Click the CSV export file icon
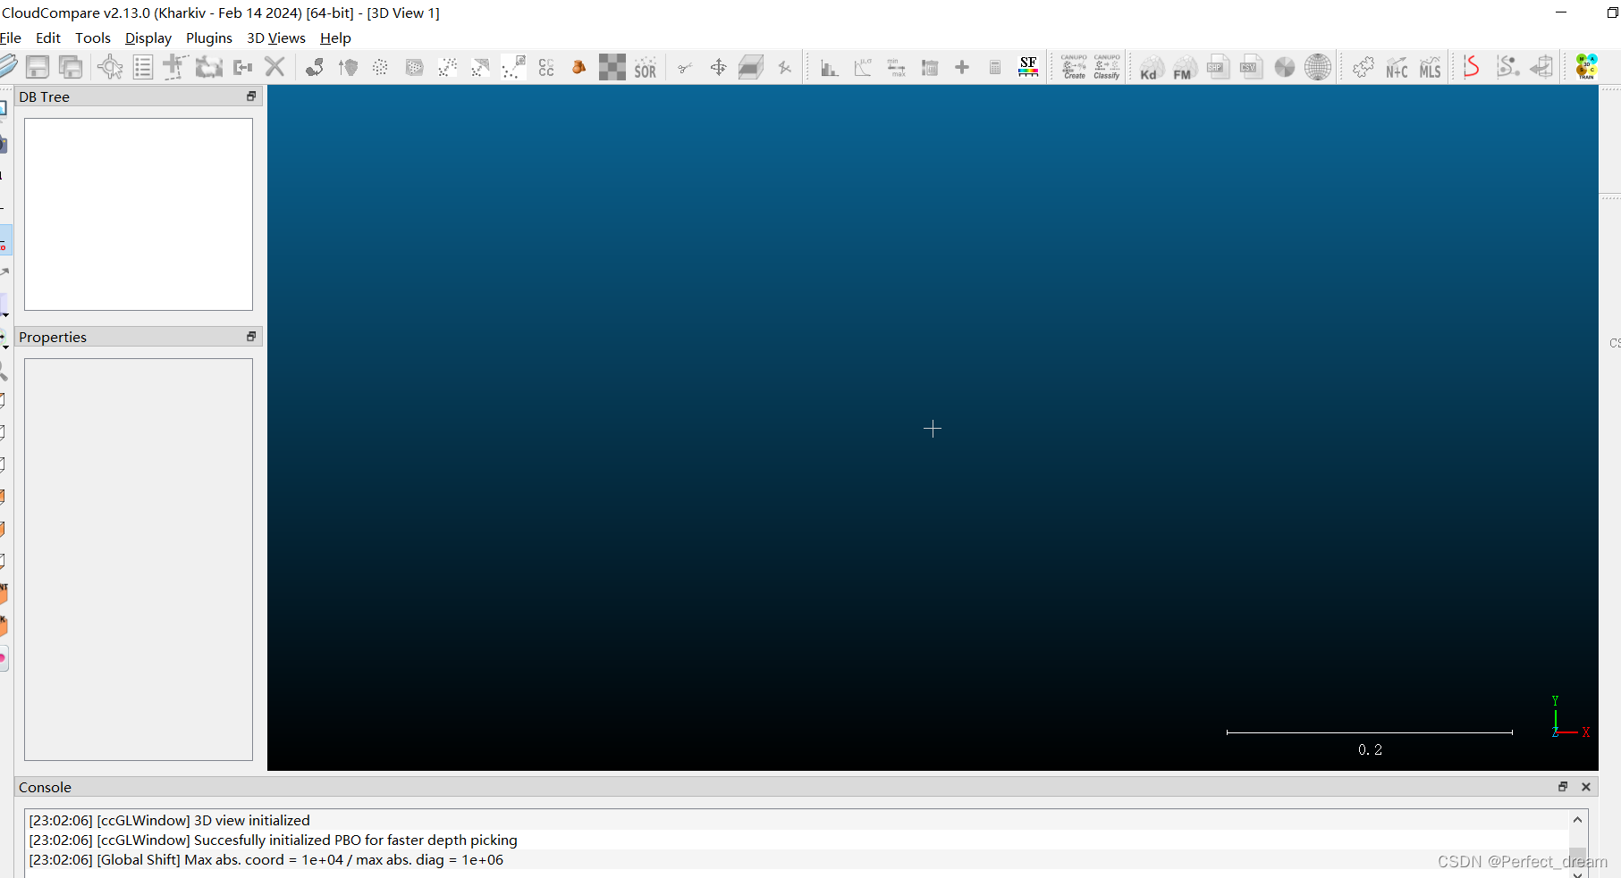1621x878 pixels. point(1251,67)
